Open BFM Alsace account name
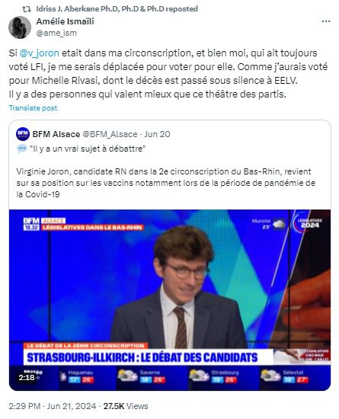 click(x=56, y=134)
